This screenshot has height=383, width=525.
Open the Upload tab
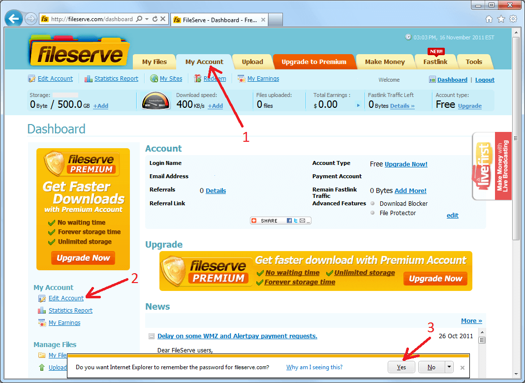[x=252, y=62]
